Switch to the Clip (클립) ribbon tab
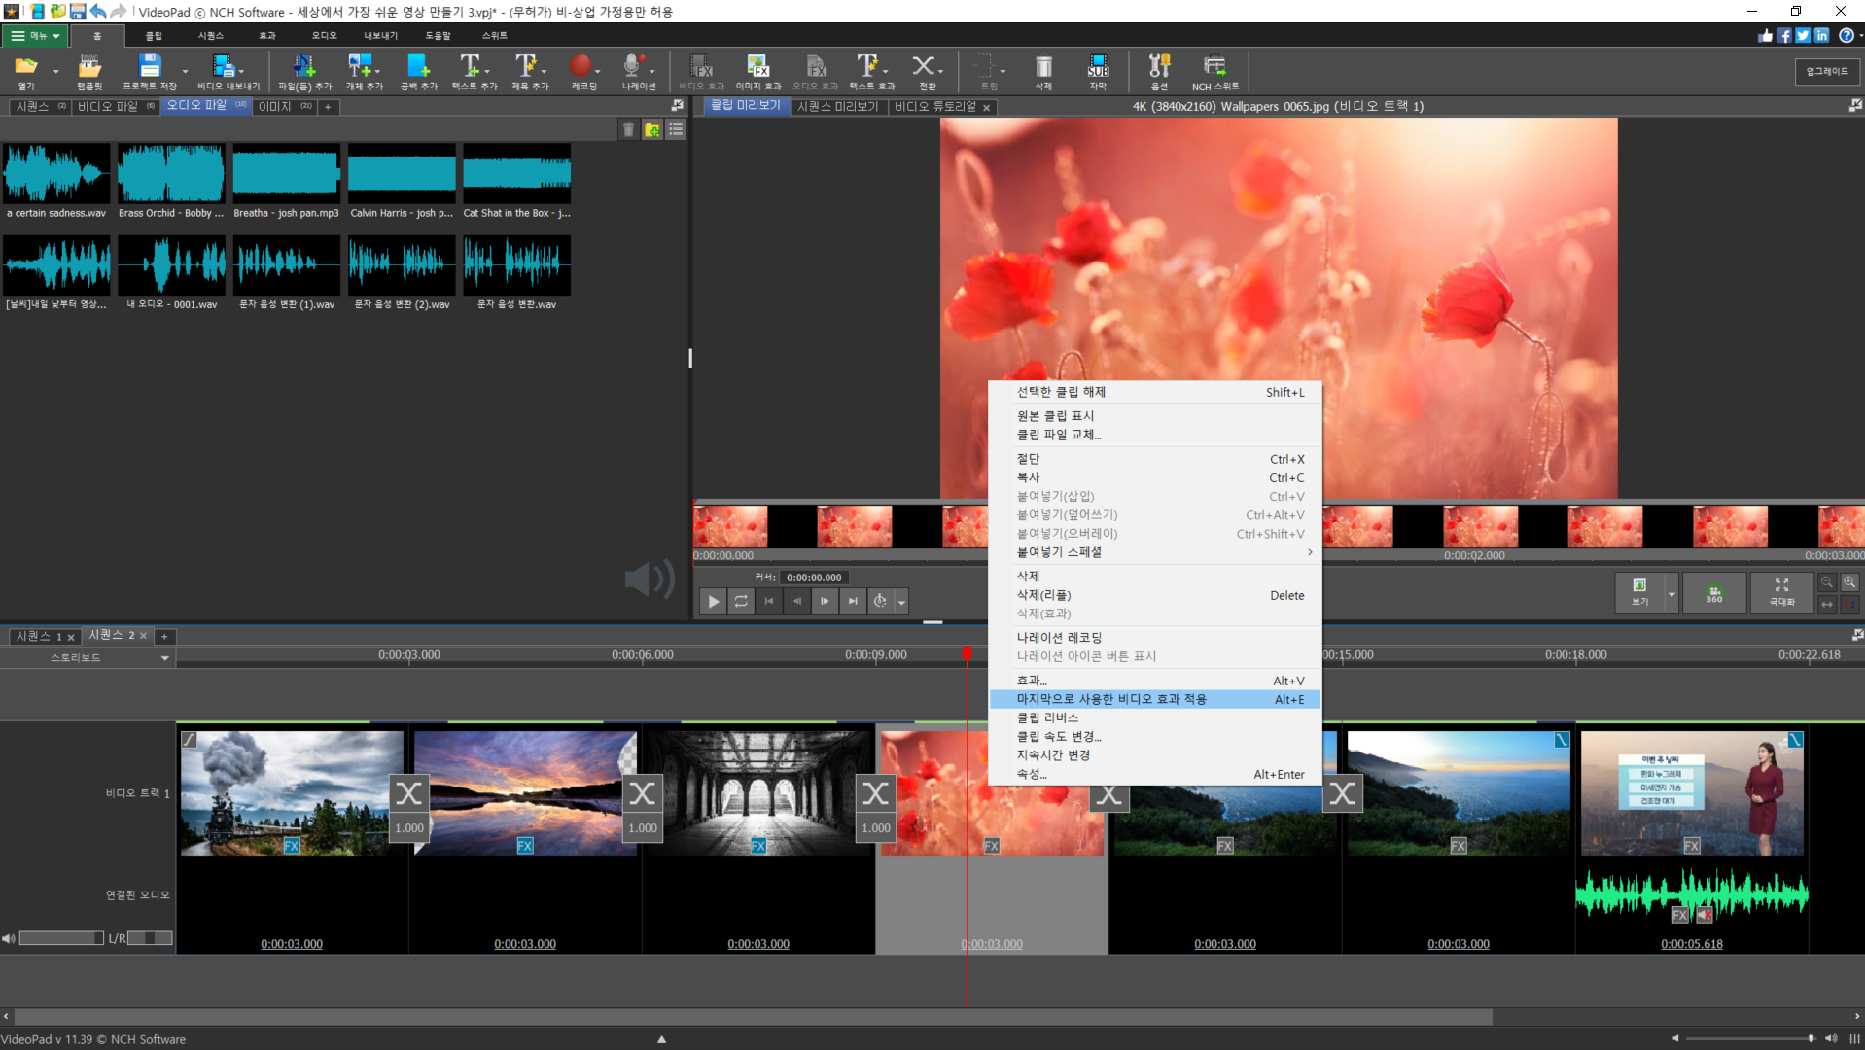Image resolution: width=1865 pixels, height=1050 pixels. click(x=153, y=36)
